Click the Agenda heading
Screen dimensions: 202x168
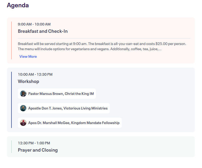click(18, 5)
